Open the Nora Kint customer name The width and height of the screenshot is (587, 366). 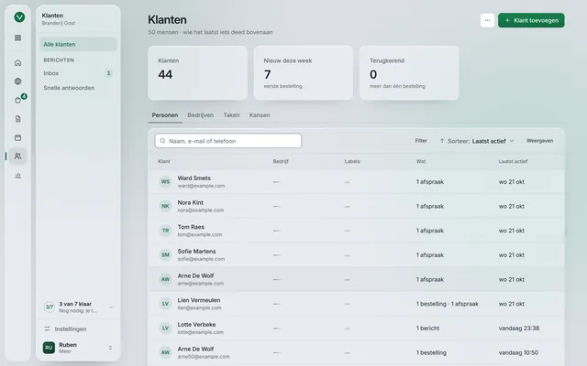tap(190, 202)
